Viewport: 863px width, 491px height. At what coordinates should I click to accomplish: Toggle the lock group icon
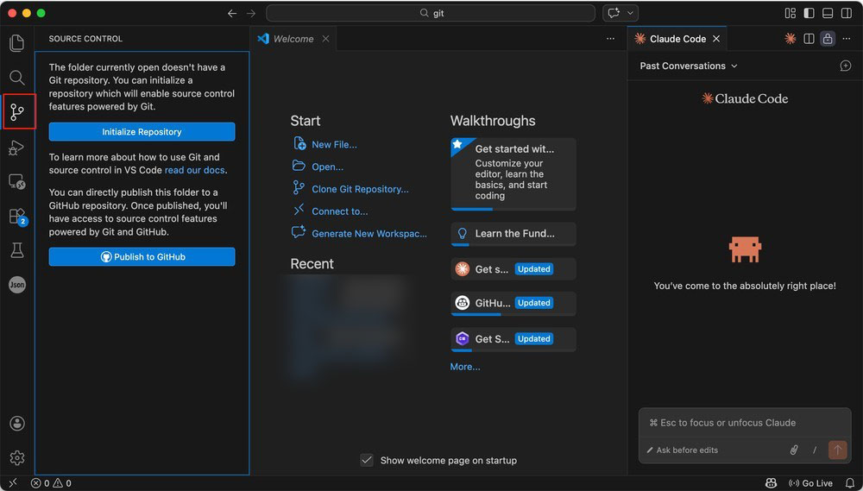tap(828, 39)
